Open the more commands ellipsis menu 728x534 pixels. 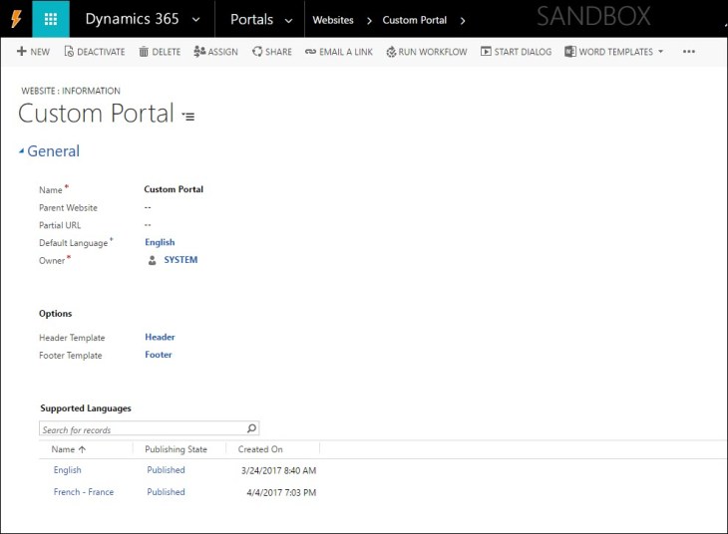coord(688,52)
